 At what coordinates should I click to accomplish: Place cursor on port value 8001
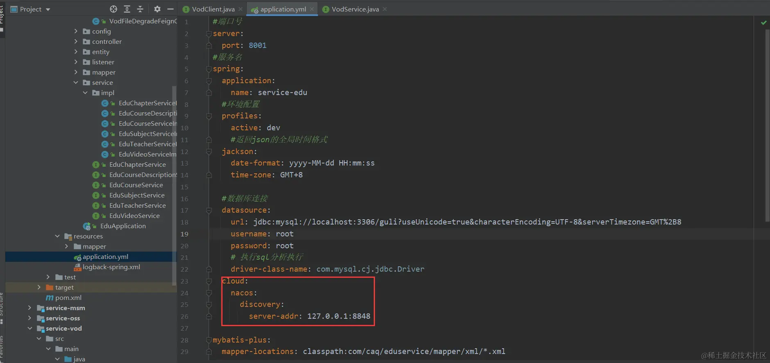click(257, 45)
